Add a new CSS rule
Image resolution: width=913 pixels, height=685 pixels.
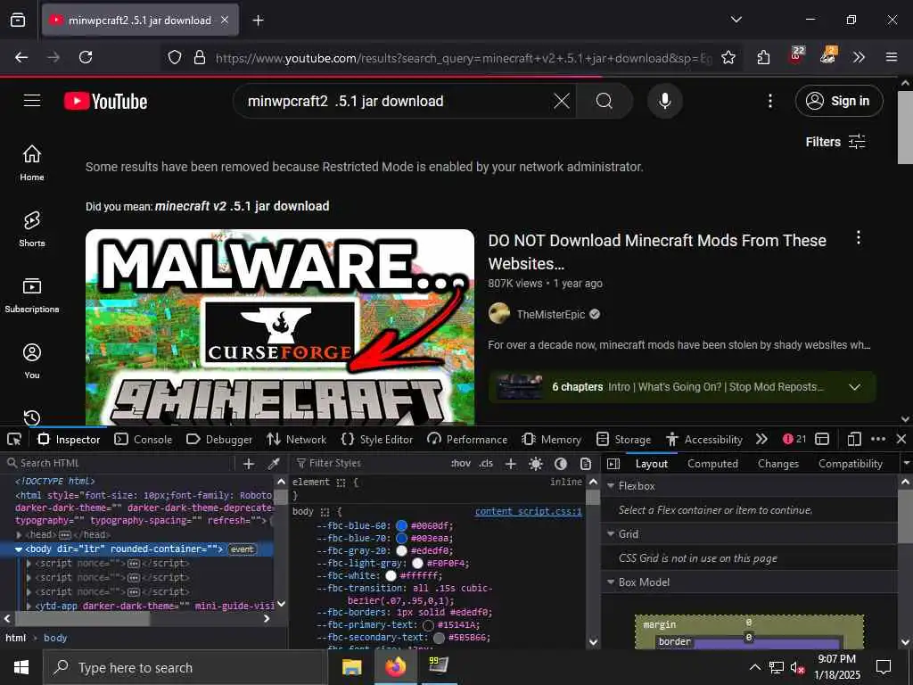click(511, 464)
